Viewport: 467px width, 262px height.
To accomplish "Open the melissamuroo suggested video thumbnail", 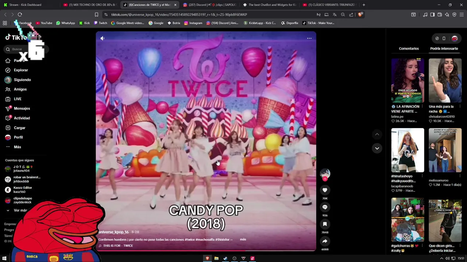I will click(x=445, y=150).
